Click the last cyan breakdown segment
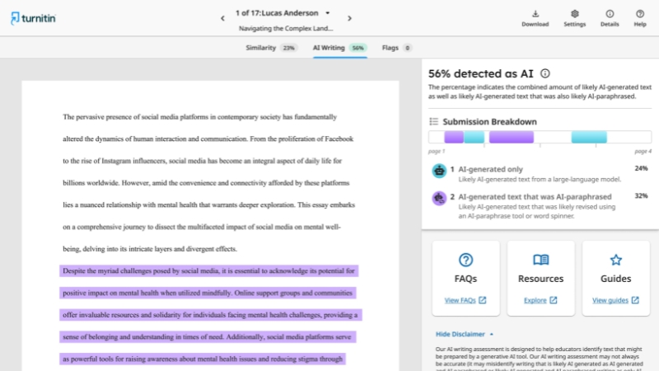The width and height of the screenshot is (659, 371). [x=589, y=137]
